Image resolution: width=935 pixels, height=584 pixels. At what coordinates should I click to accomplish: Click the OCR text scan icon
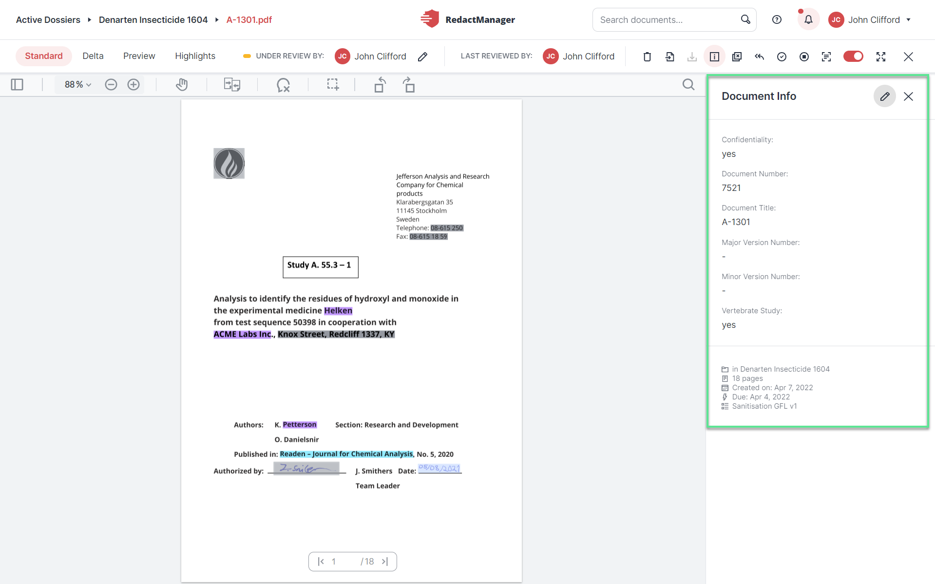[826, 57]
